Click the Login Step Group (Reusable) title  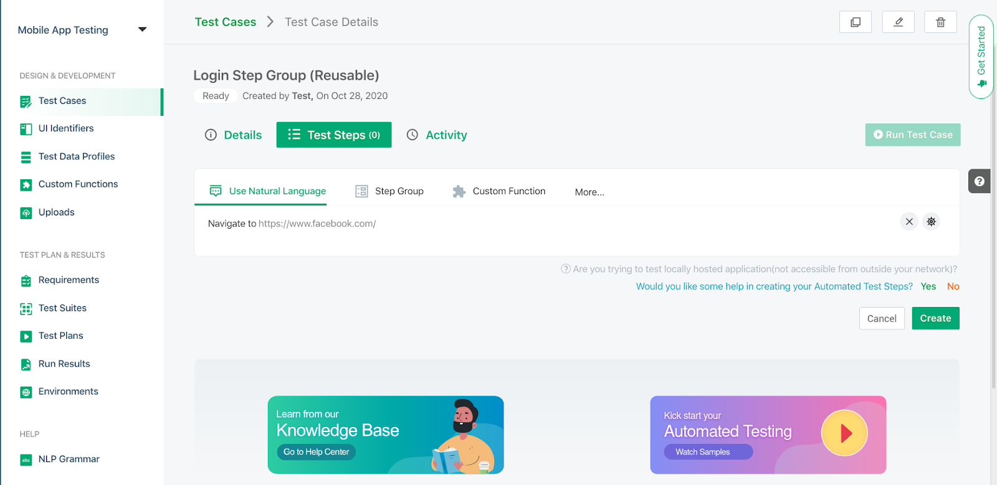click(286, 75)
